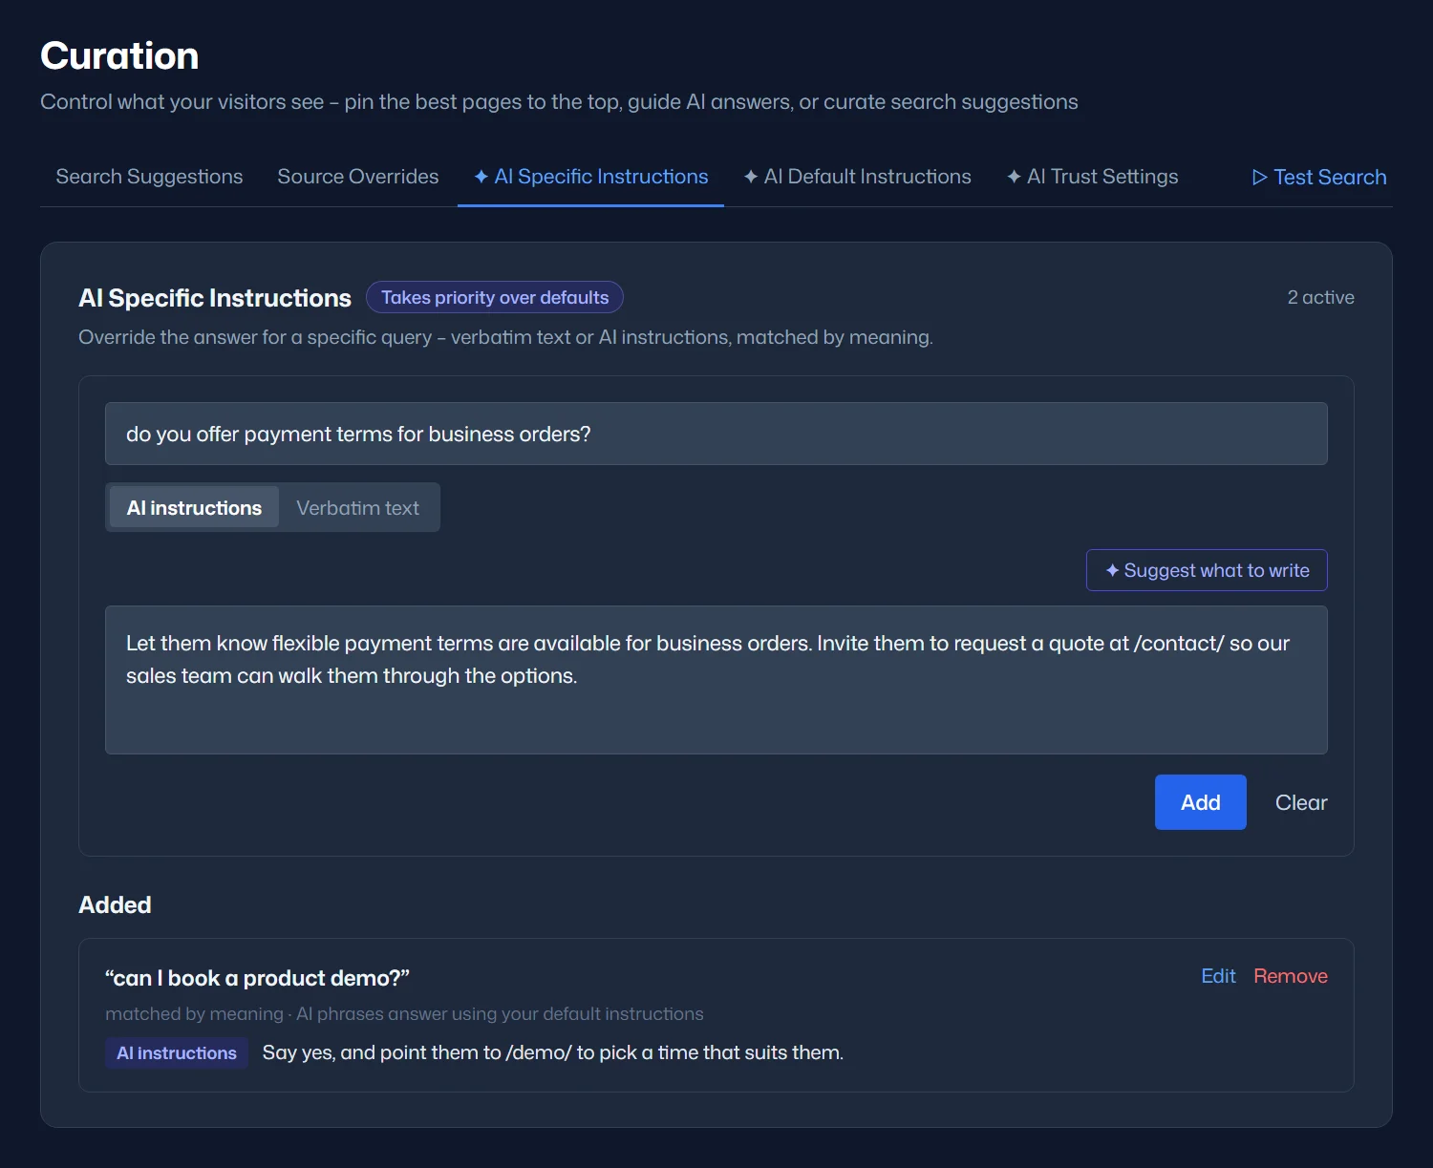The image size is (1433, 1168).
Task: Click the "matched by meaning" subtitle
Action: 404,1013
